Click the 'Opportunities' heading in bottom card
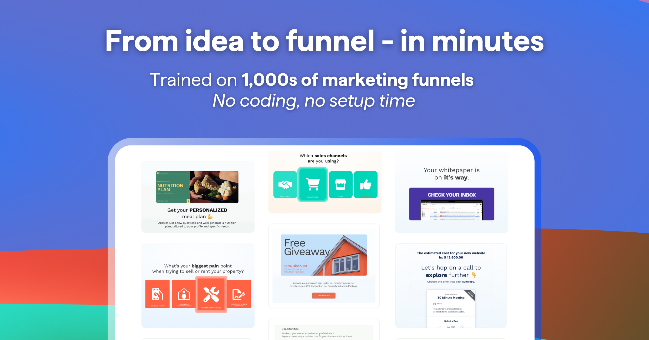649x340 pixels. [290, 329]
